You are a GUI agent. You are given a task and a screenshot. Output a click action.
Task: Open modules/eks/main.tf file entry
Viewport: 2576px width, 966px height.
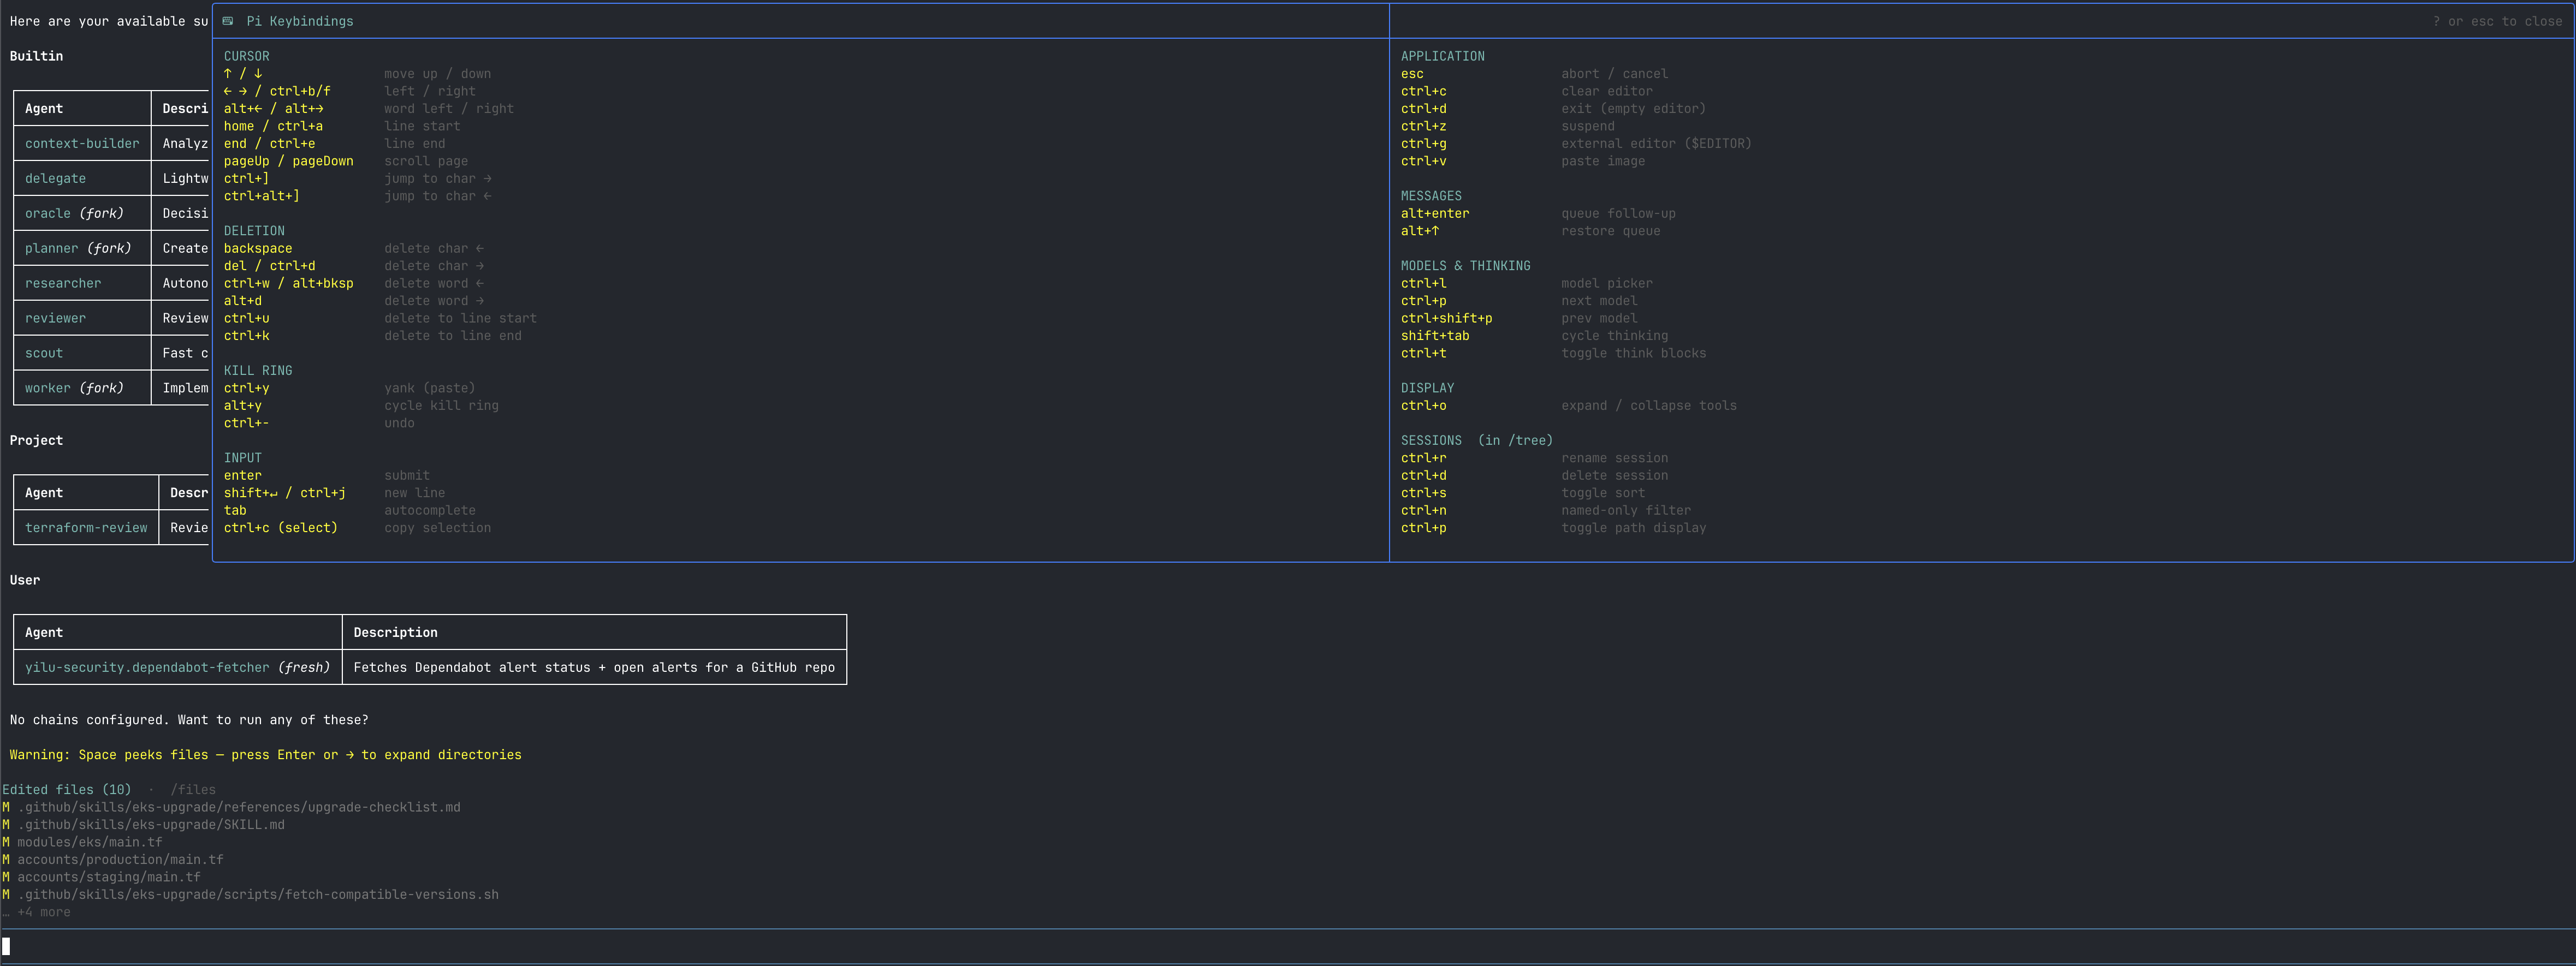(90, 842)
